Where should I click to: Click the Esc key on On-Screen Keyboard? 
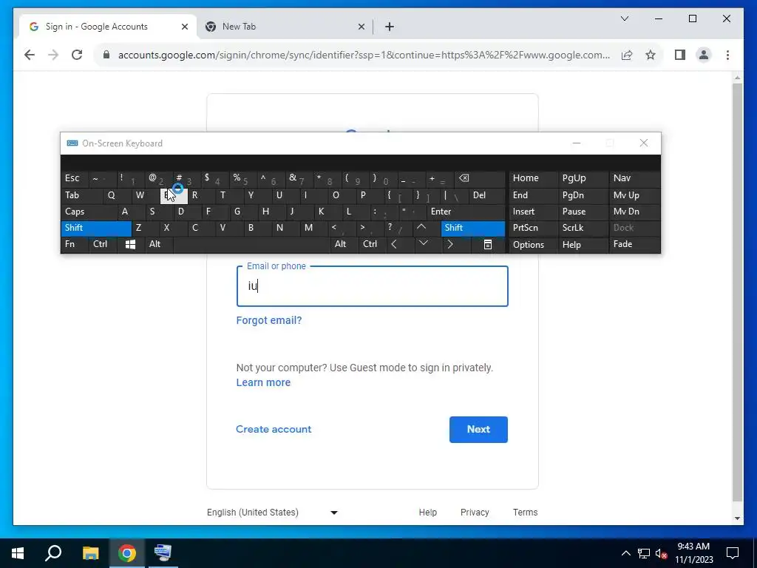(75, 178)
